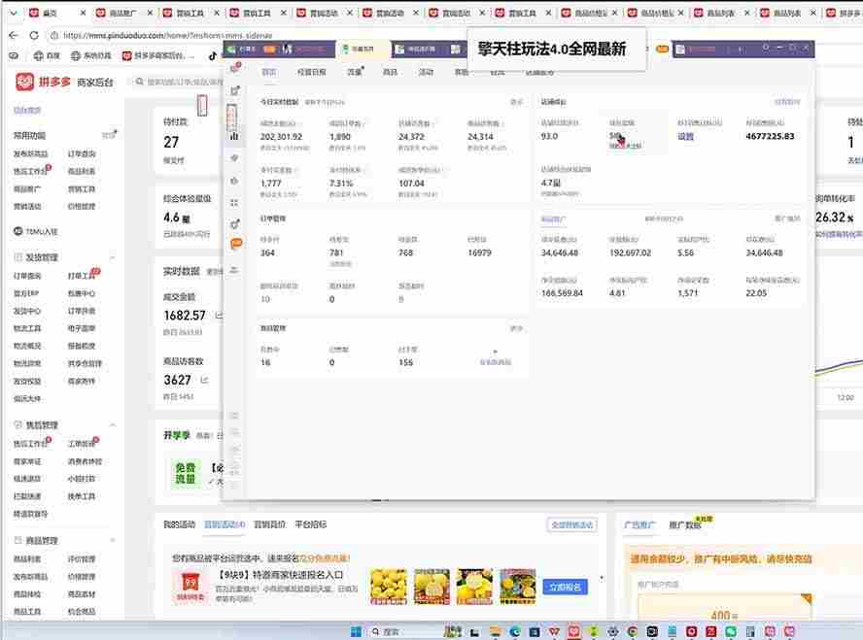Switch to 首页 tab in overlay window
863x640 pixels.
268,72
